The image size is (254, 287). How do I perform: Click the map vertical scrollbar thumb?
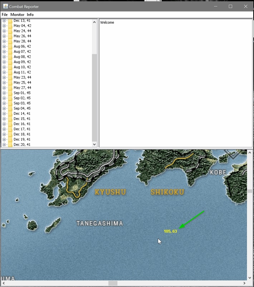250,191
